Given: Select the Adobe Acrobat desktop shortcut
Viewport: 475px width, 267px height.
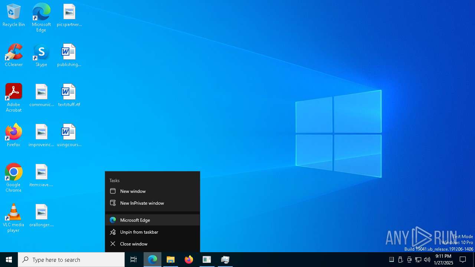Looking at the screenshot, I should [x=14, y=98].
